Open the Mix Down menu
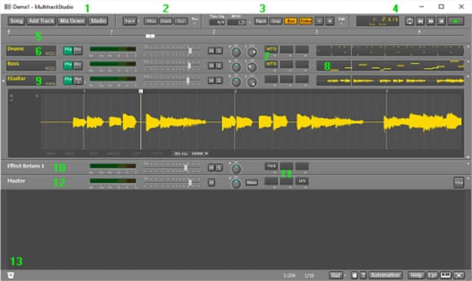Viewport: 472px width, 281px height. (x=72, y=21)
